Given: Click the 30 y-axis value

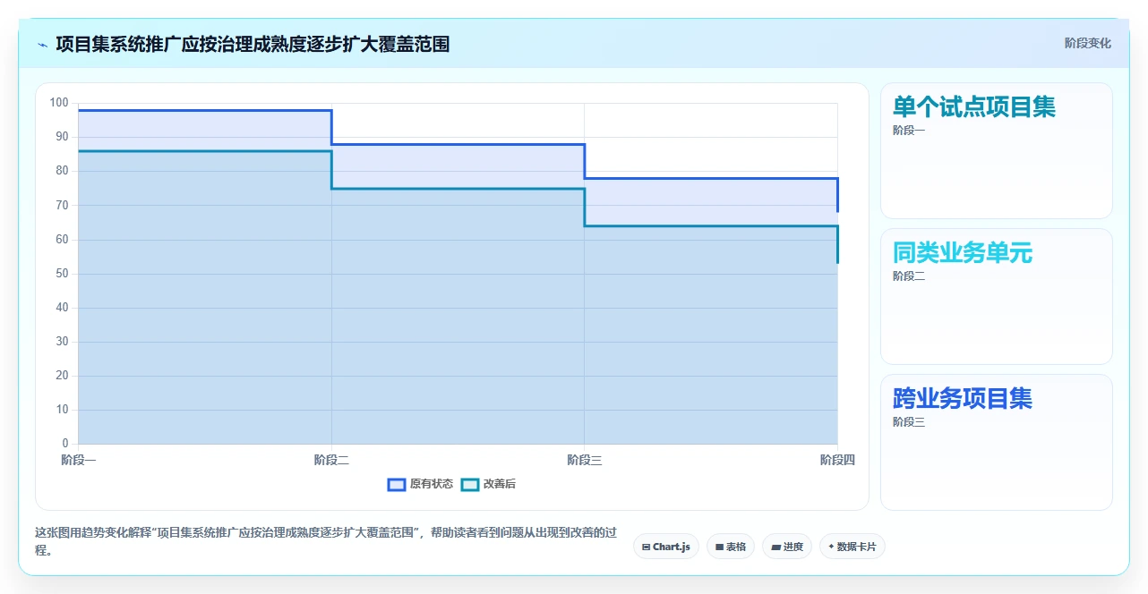Looking at the screenshot, I should (x=62, y=342).
